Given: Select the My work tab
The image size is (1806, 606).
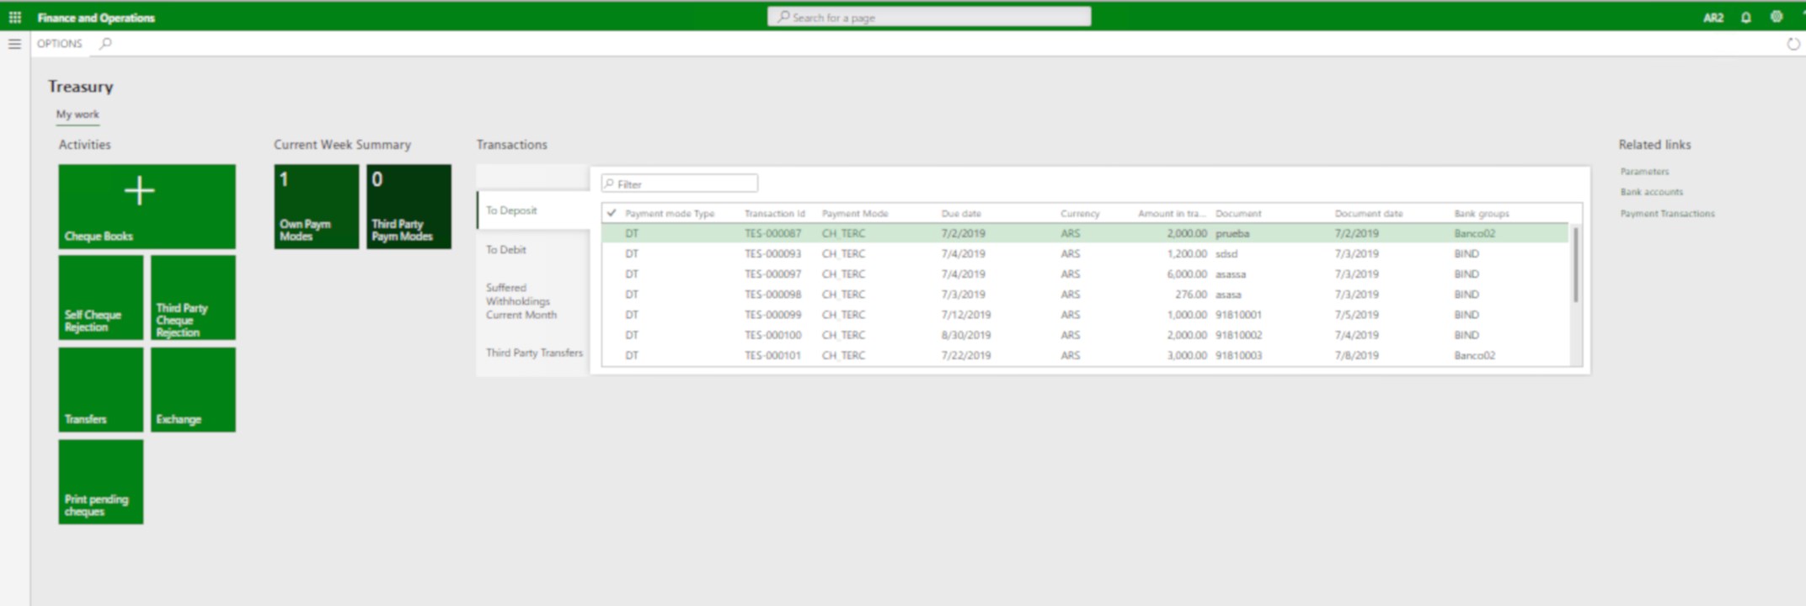Looking at the screenshot, I should pyautogui.click(x=77, y=114).
